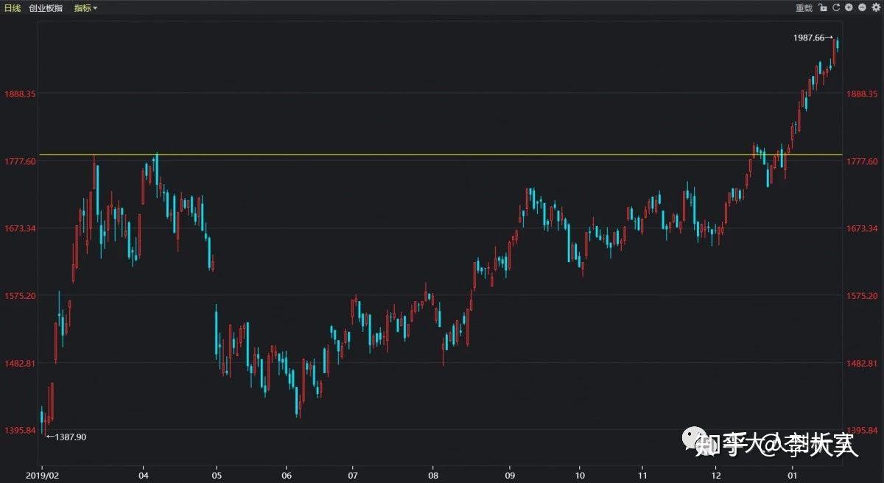Click the 创业板指 index name
The width and height of the screenshot is (884, 483).
(x=46, y=8)
